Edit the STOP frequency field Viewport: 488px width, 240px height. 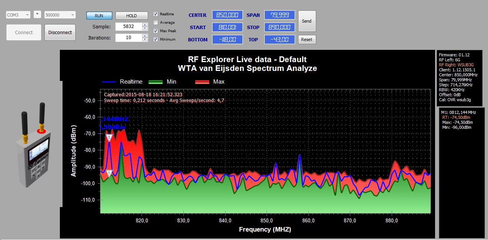point(280,27)
